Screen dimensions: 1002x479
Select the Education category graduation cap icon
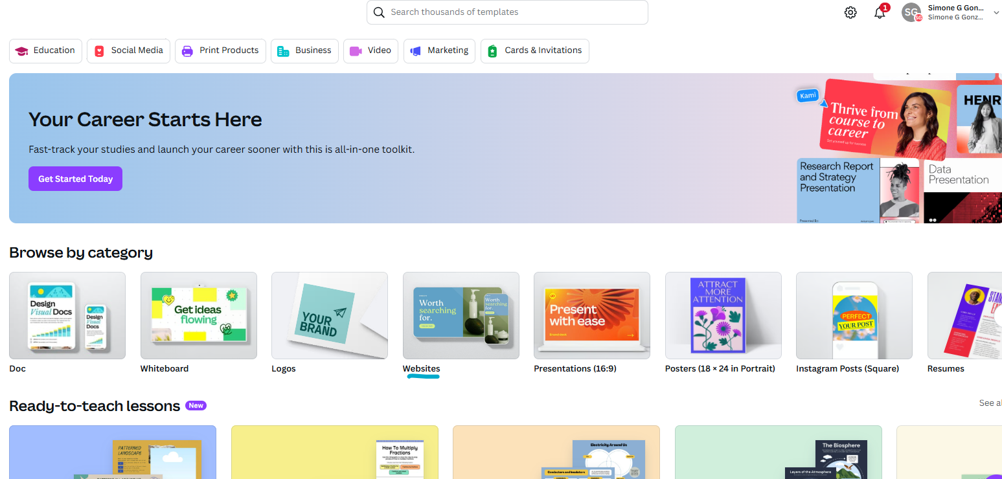pos(21,50)
